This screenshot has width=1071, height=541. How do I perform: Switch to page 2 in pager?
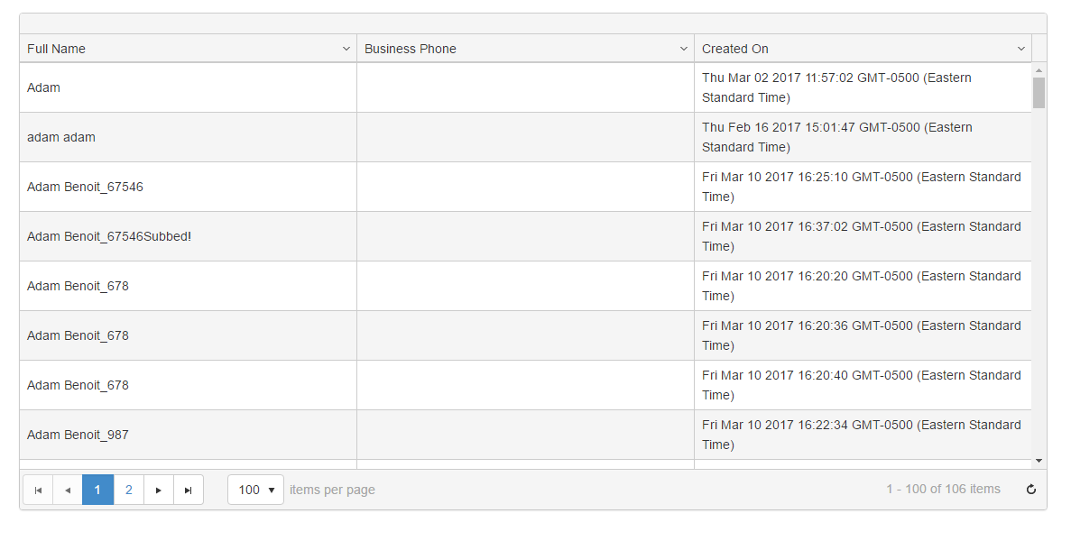(x=128, y=490)
